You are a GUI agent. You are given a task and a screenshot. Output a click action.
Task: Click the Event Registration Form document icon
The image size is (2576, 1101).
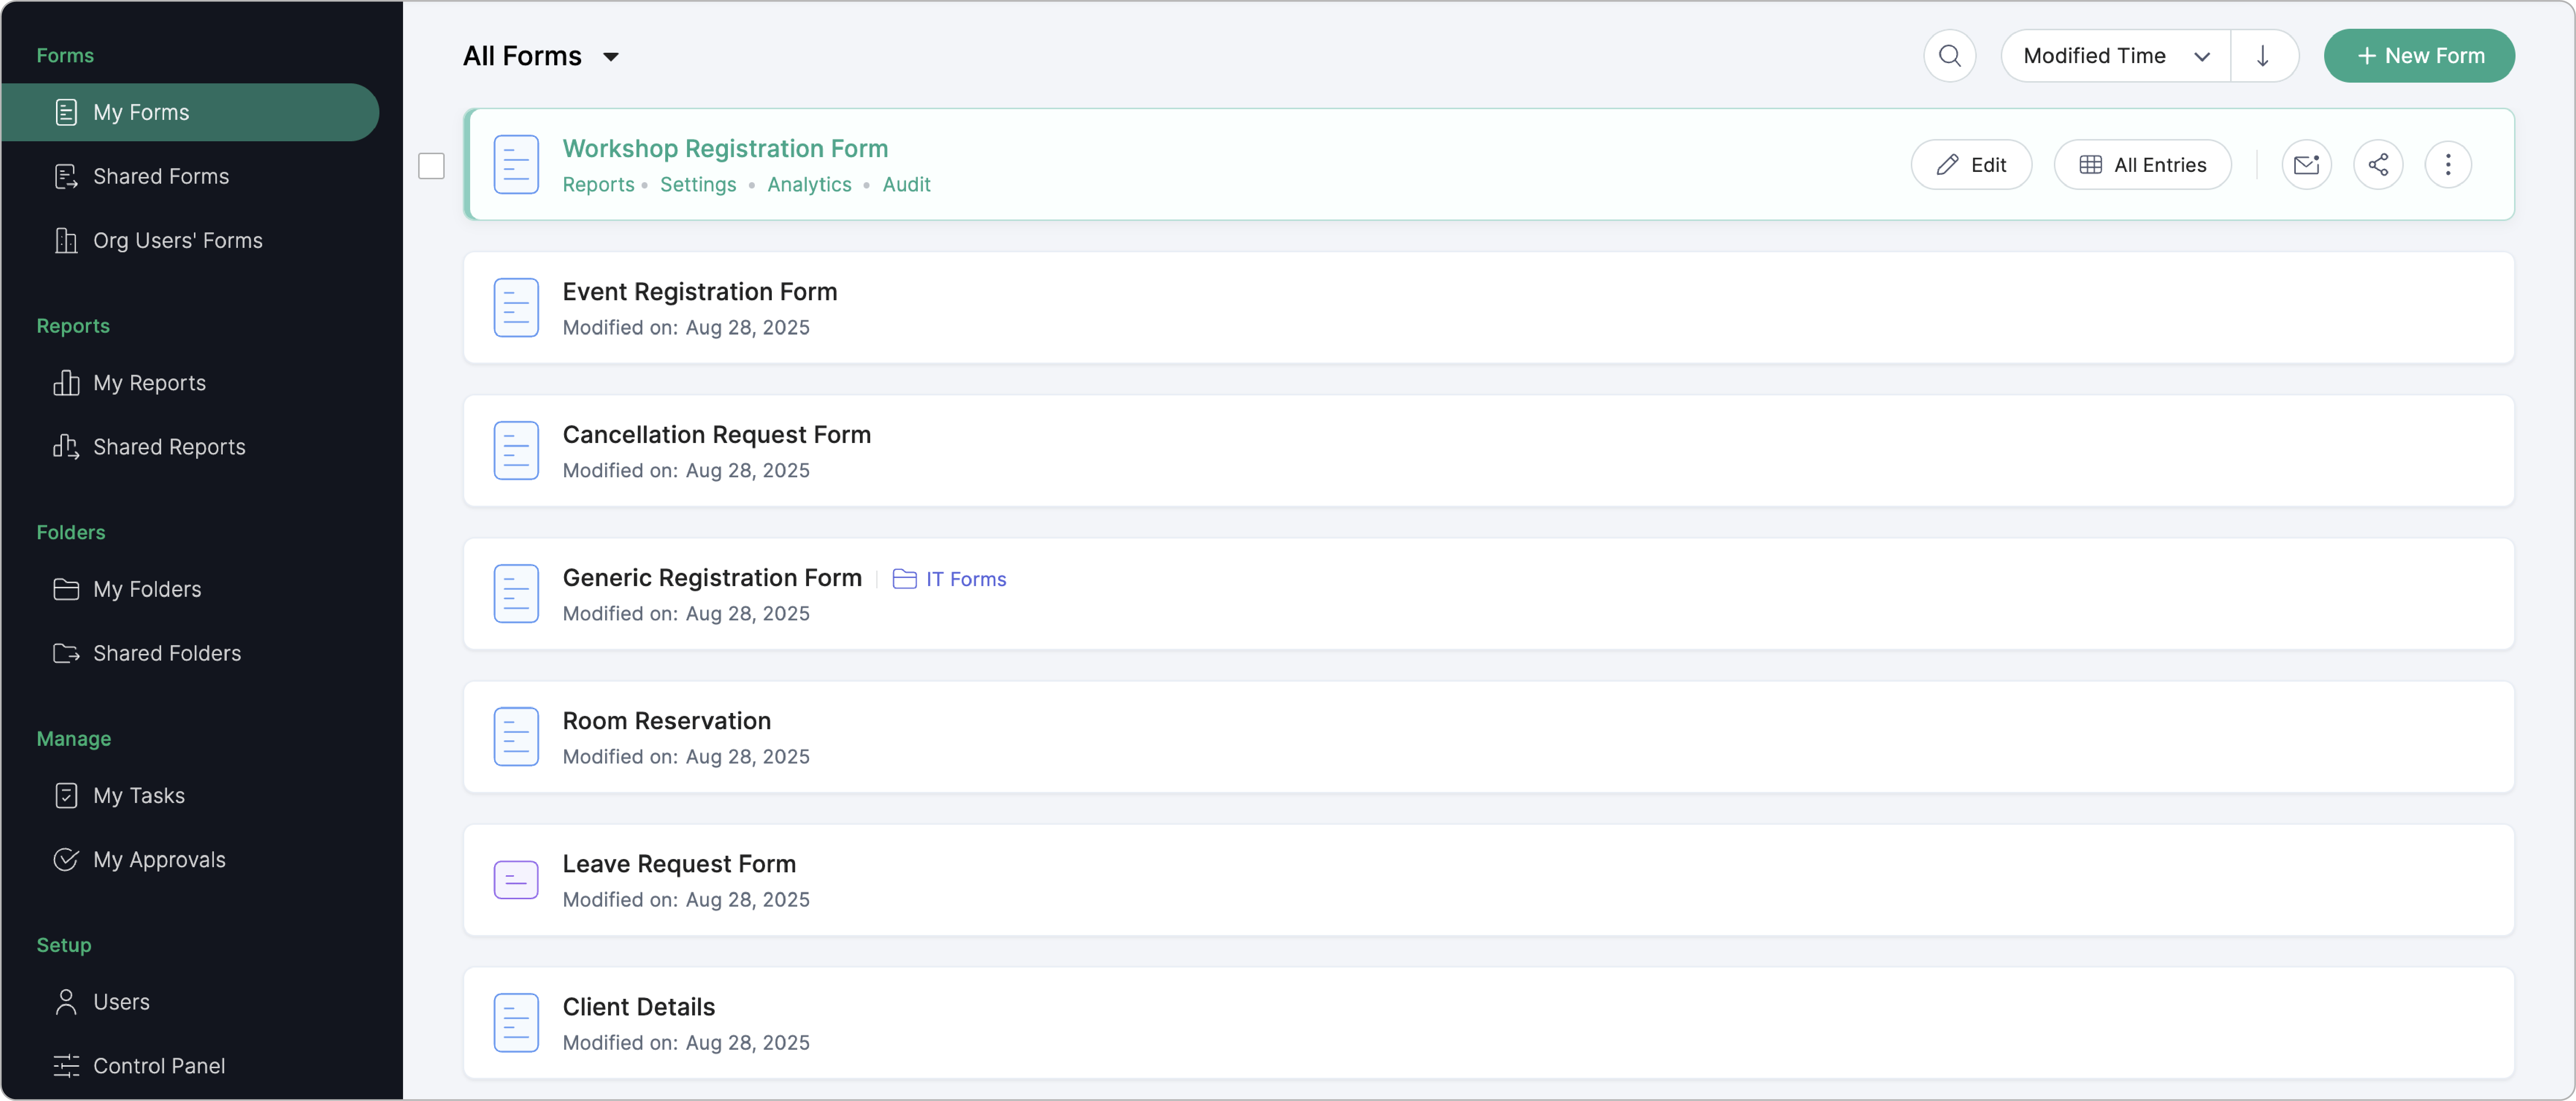point(516,308)
